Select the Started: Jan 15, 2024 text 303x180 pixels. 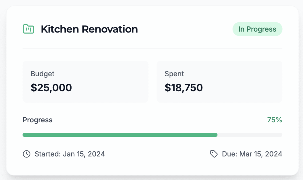coord(70,154)
